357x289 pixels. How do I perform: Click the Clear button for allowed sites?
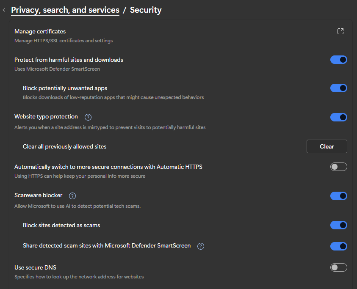click(x=327, y=146)
